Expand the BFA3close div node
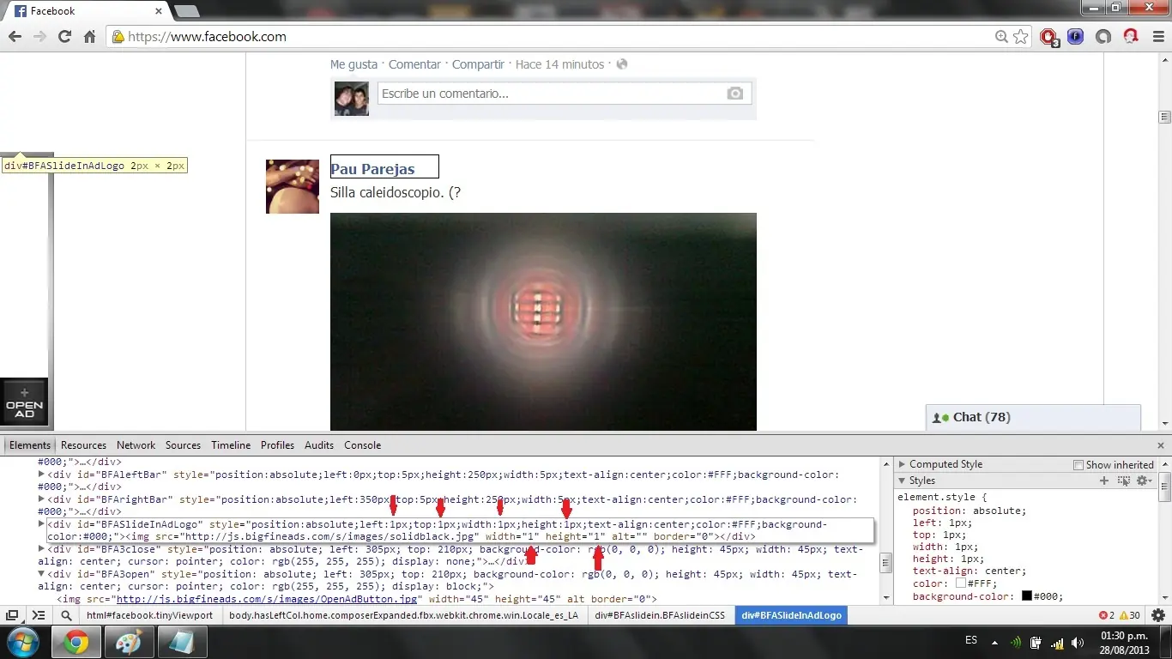 pos(41,548)
